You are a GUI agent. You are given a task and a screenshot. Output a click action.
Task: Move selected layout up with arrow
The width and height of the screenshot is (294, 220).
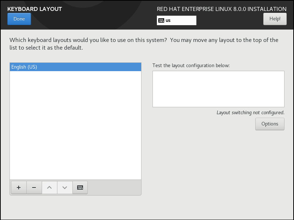pyautogui.click(x=49, y=188)
